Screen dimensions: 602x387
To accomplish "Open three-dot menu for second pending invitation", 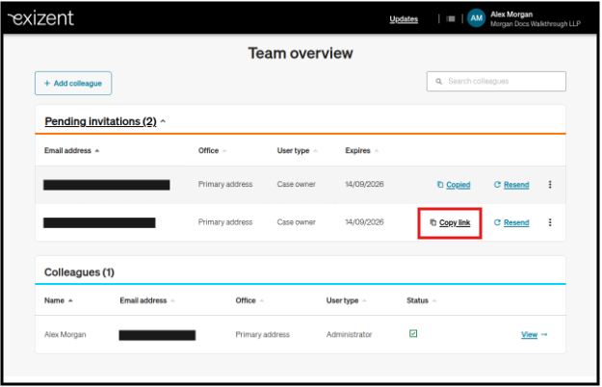I will point(550,222).
